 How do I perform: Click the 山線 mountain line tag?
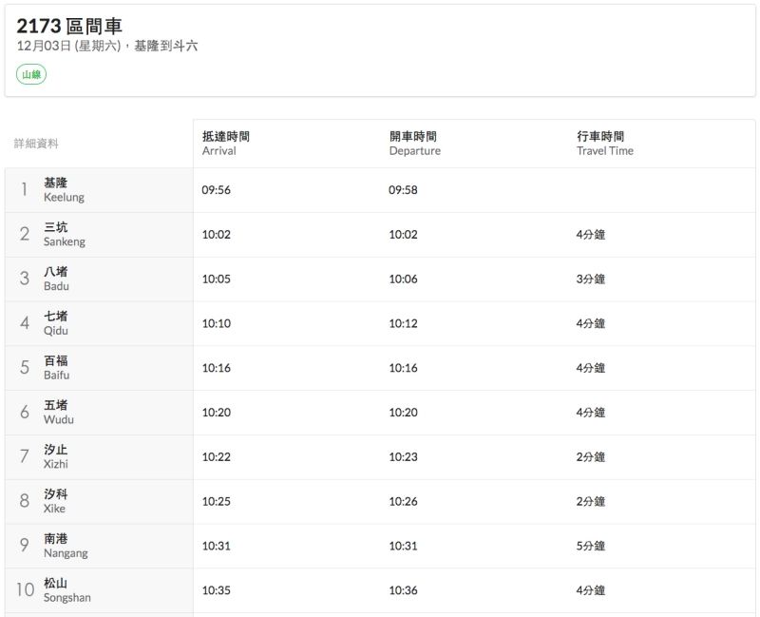31,74
